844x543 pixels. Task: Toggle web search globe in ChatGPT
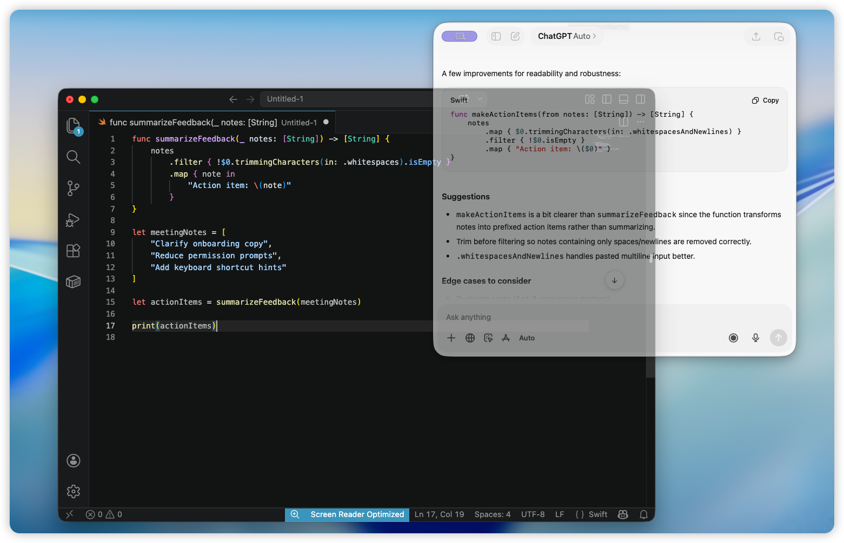(470, 338)
